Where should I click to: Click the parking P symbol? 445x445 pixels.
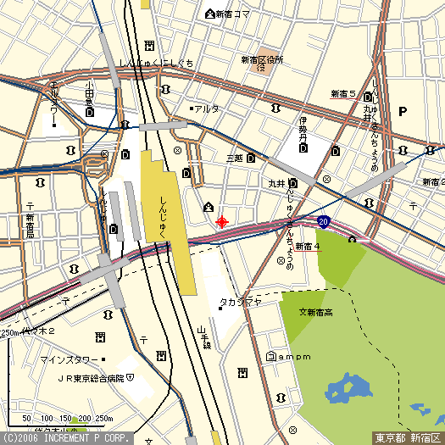pos(402,112)
